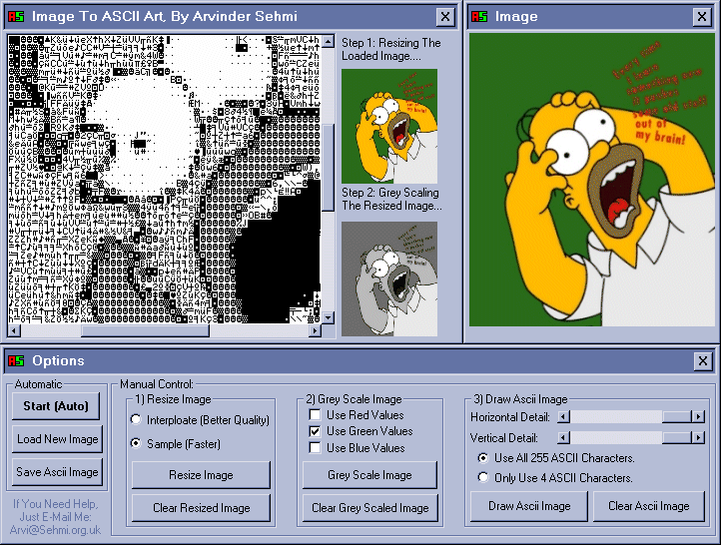Viewport: 721px width, 545px height.
Task: Close the Image preview window
Action: 703,16
